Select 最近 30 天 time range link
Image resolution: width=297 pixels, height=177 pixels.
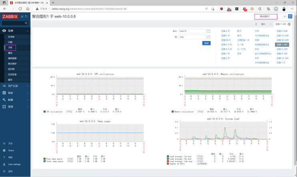[226, 40]
